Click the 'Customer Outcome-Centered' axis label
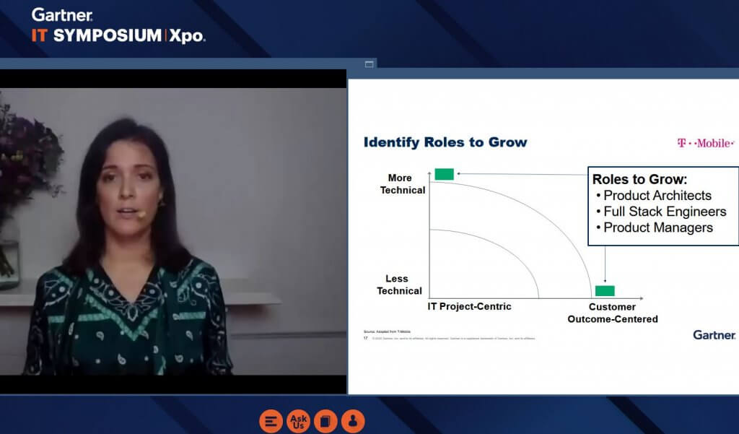This screenshot has width=739, height=434. point(612,313)
